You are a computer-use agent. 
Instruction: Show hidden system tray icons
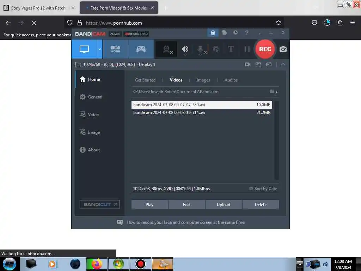(x=299, y=264)
